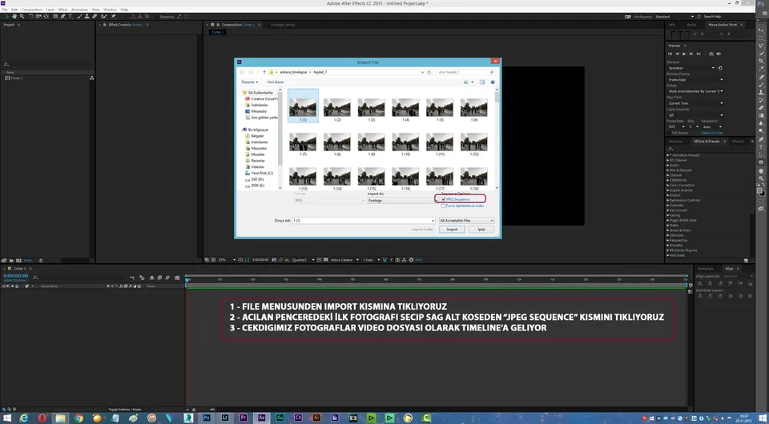The width and height of the screenshot is (769, 424).
Task: Switch to the Character panel tab
Action: click(x=738, y=142)
